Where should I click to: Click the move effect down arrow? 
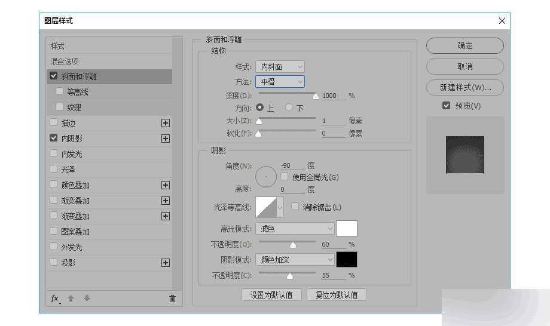[x=87, y=298]
